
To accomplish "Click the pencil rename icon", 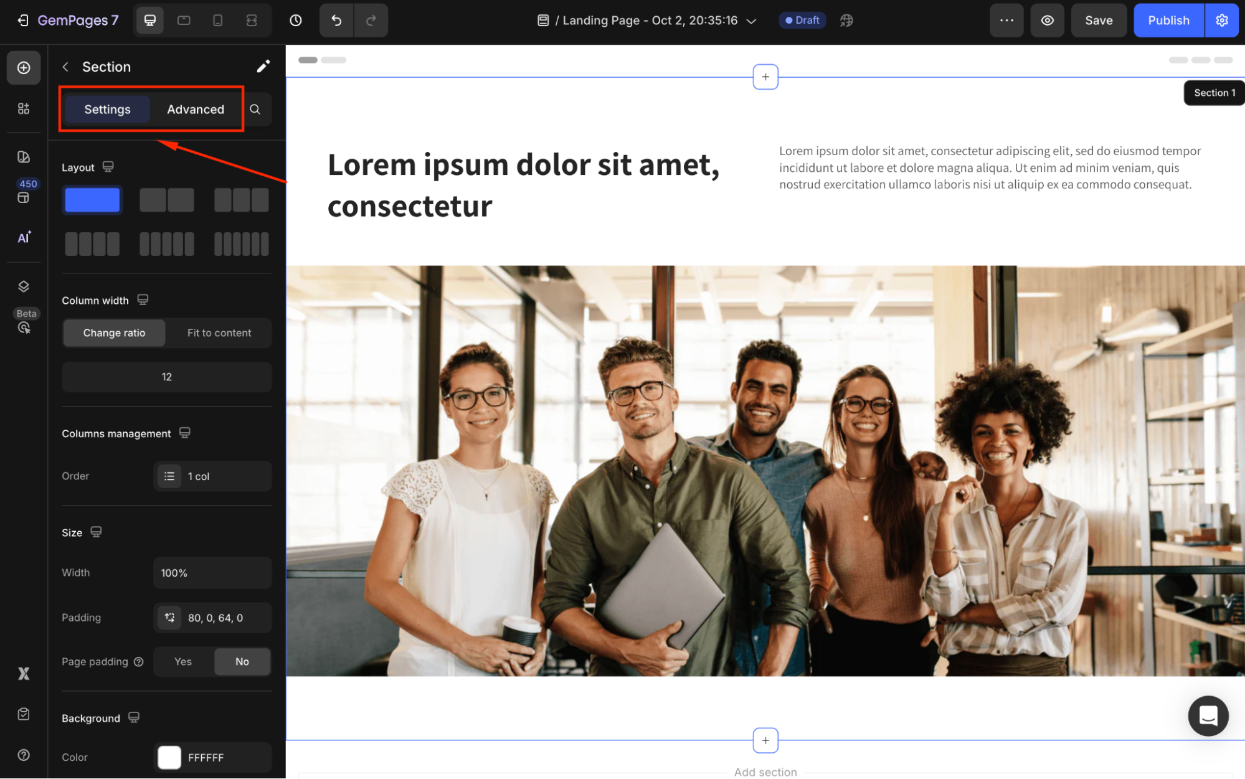I will [263, 67].
